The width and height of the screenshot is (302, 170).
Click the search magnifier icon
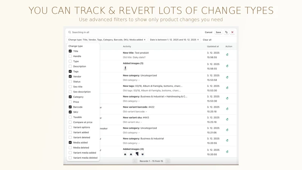click(x=69, y=32)
